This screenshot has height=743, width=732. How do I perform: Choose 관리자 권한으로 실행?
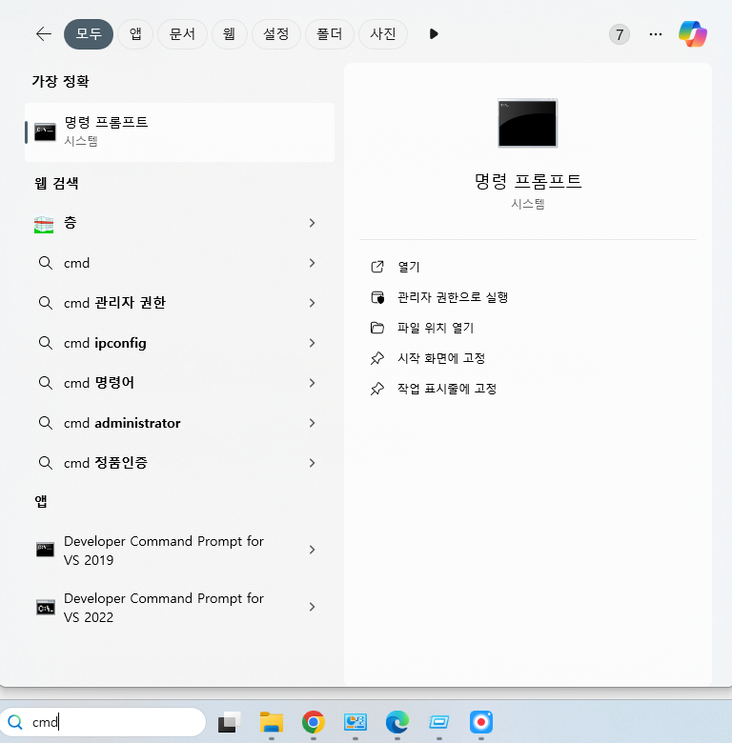click(x=453, y=297)
